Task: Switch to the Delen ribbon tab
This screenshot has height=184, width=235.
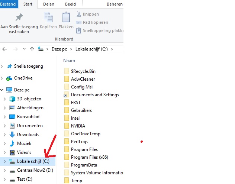Action: 49,4
